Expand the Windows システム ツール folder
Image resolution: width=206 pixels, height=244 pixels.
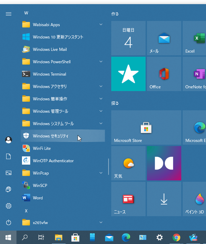(x=63, y=124)
